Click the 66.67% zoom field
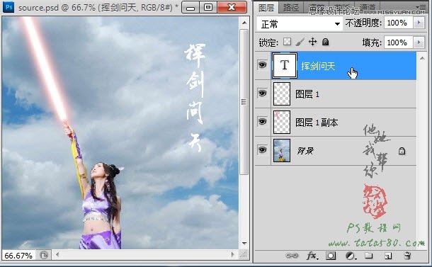 click(x=18, y=256)
